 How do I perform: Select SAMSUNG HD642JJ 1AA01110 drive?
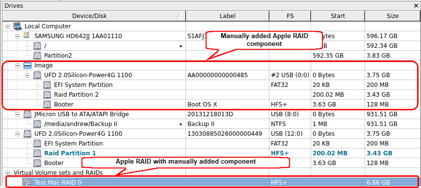(x=78, y=36)
